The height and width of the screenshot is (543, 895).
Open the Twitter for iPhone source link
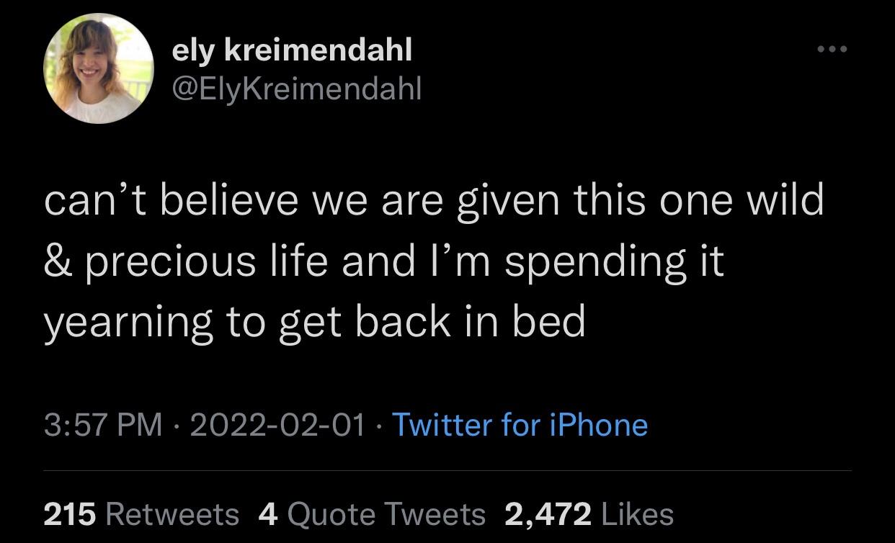(519, 424)
